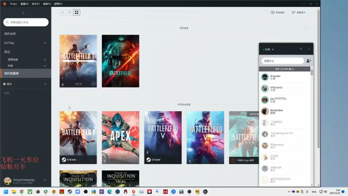Switch to large tile view icon
This screenshot has height=196, width=348.
point(77,13)
